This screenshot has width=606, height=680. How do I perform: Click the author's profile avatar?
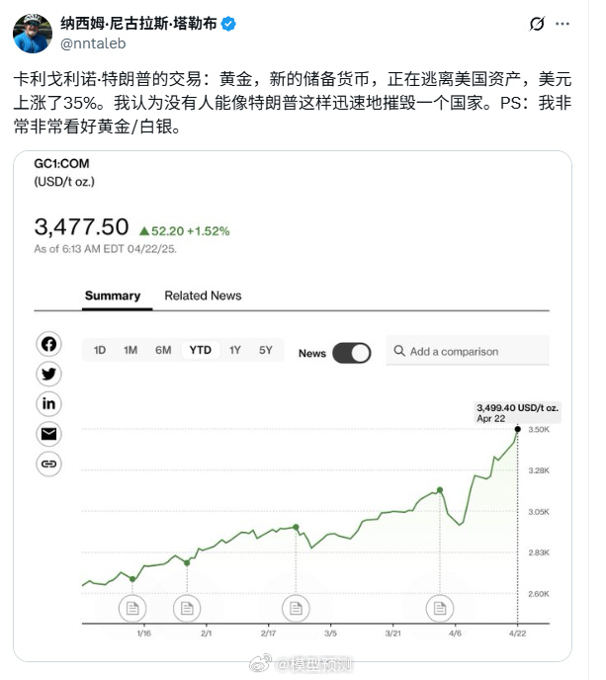point(32,33)
